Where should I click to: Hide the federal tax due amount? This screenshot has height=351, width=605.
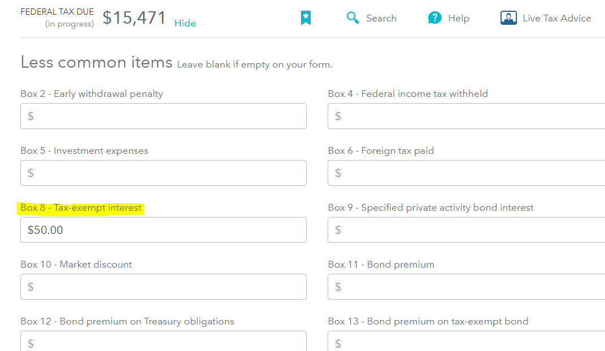[x=185, y=23]
